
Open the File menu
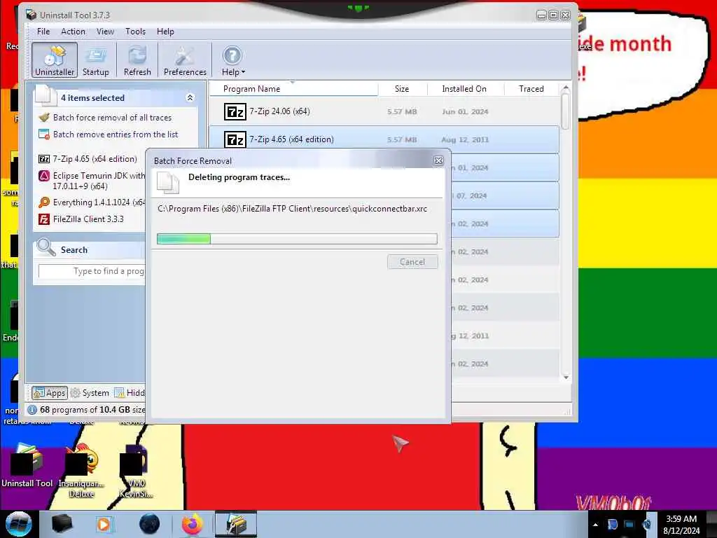(x=43, y=32)
